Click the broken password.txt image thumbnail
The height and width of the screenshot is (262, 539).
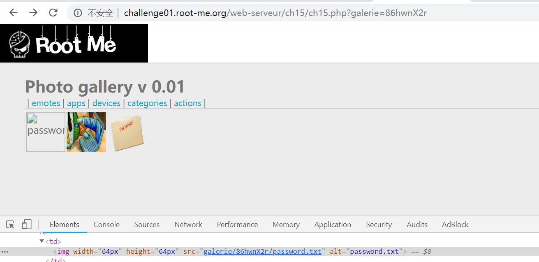[x=46, y=132]
